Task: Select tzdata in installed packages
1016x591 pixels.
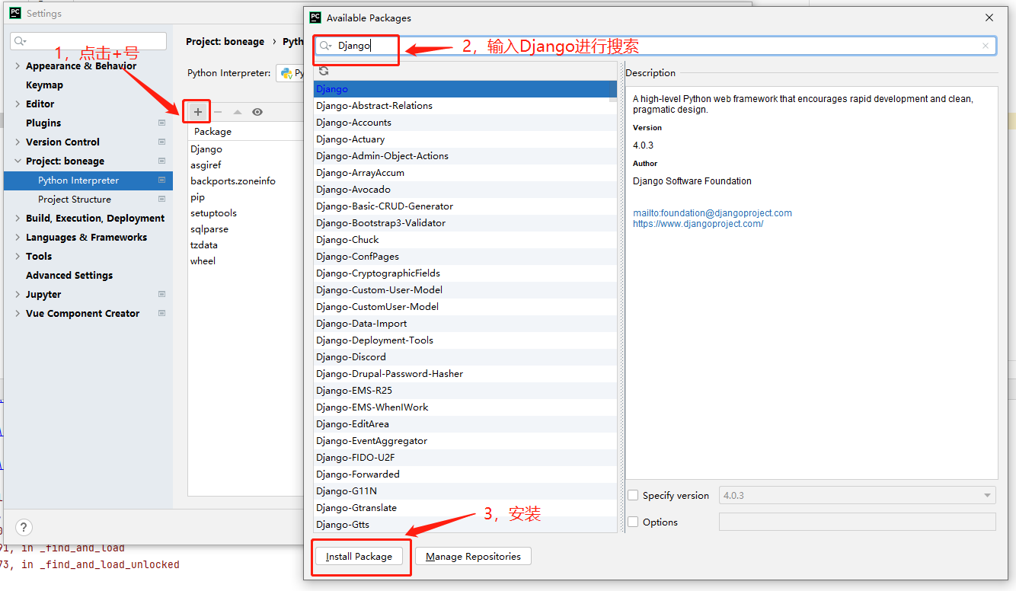Action: click(x=204, y=245)
